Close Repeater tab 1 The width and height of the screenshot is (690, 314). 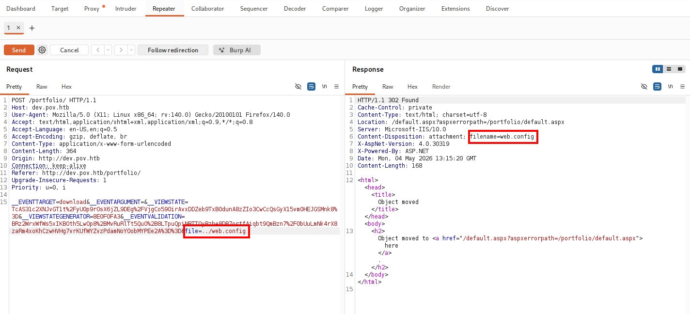18,28
